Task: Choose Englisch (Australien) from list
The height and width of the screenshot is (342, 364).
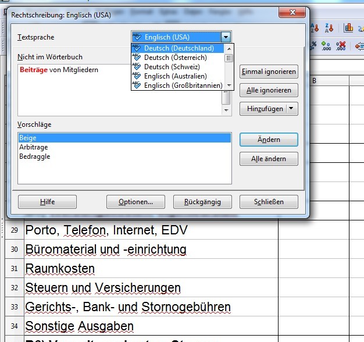Action: pyautogui.click(x=177, y=76)
